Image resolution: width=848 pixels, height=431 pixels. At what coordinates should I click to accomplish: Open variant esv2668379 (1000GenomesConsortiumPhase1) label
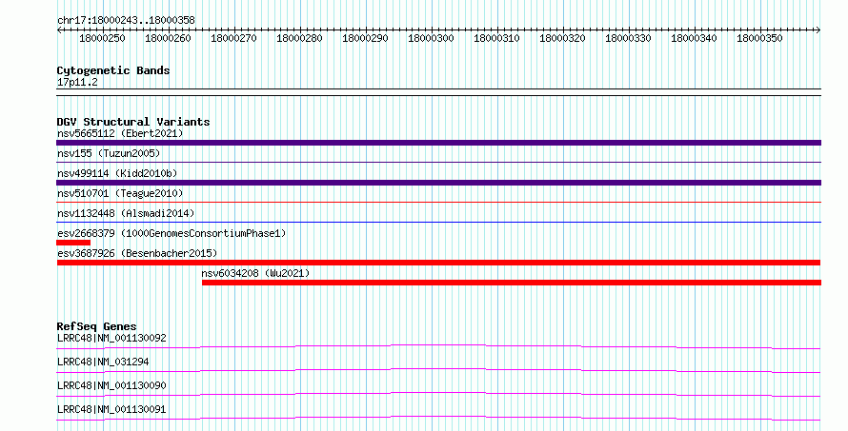point(172,233)
